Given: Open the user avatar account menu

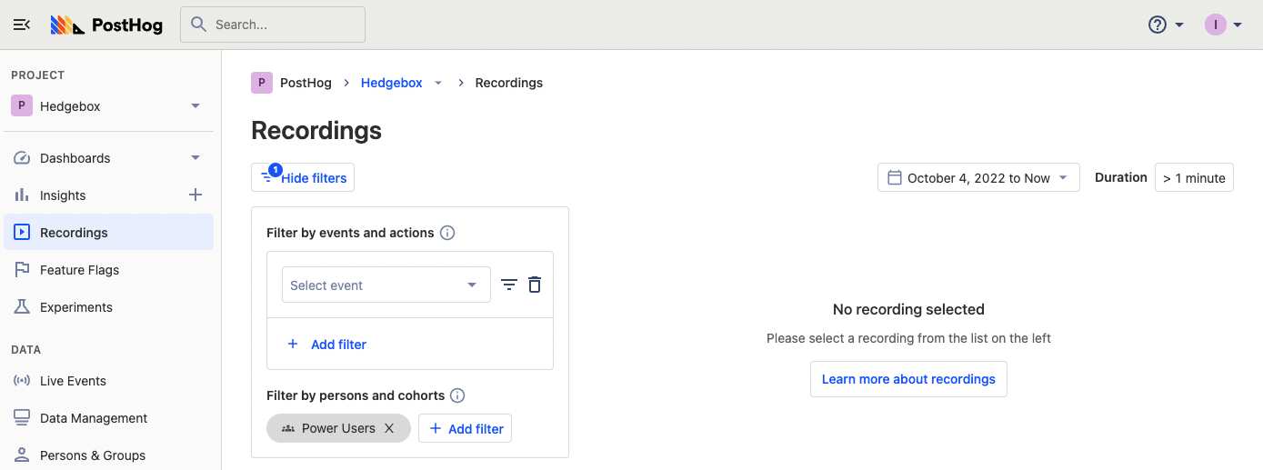Looking at the screenshot, I should point(1223,25).
